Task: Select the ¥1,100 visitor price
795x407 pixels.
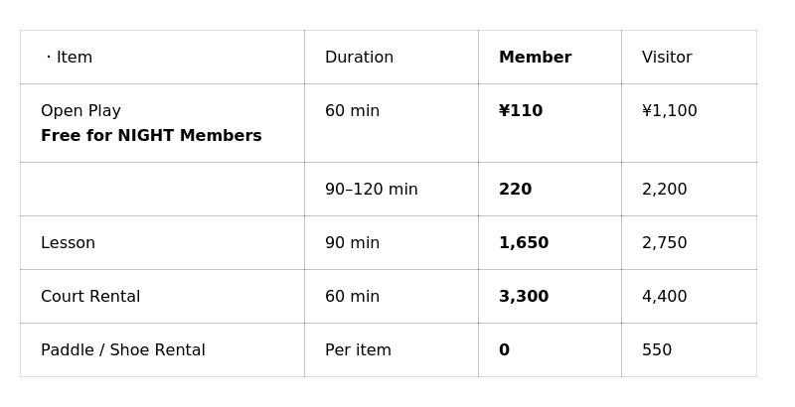Action: click(670, 111)
